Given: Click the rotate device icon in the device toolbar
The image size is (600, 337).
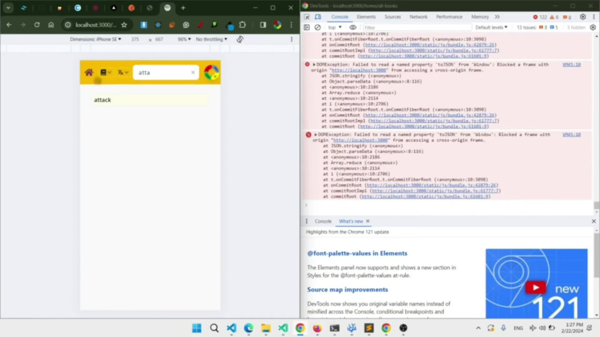Looking at the screenshot, I should (240, 40).
